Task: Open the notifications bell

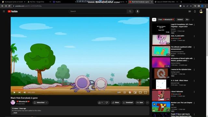Action: (x=195, y=11)
